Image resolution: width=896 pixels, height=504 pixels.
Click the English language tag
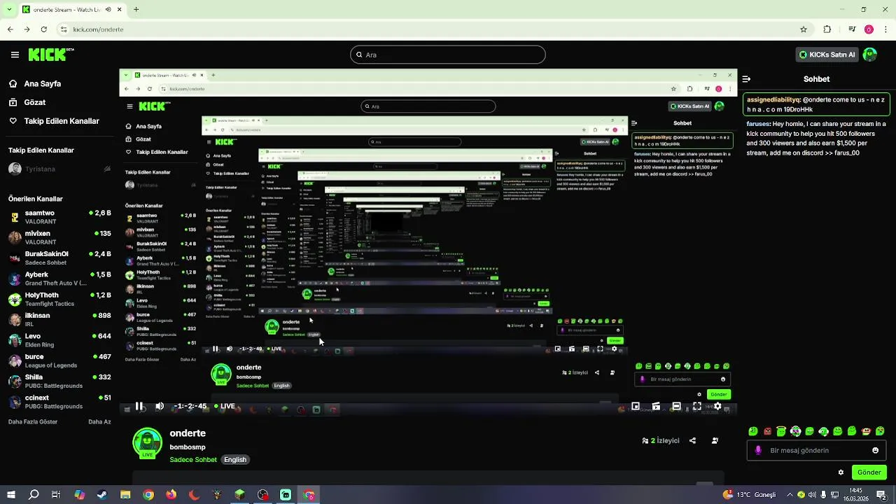[235, 460]
